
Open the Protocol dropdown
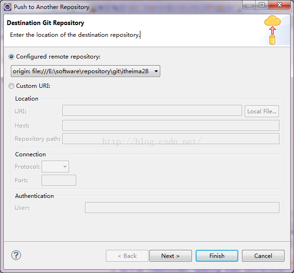(55, 166)
